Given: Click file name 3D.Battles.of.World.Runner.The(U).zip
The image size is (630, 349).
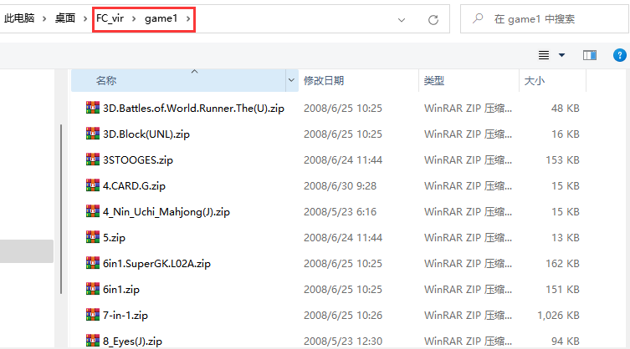Looking at the screenshot, I should 193,109.
